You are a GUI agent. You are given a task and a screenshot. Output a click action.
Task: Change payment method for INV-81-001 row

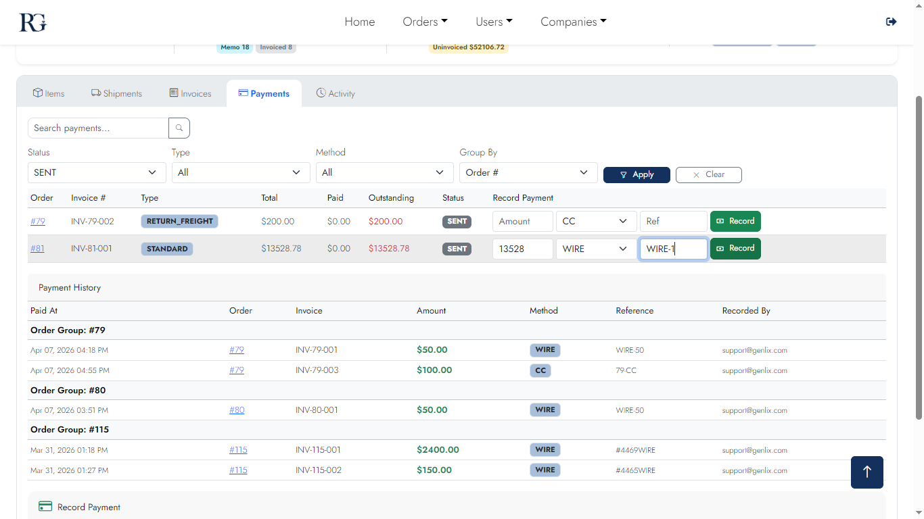coord(595,249)
